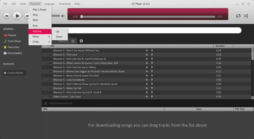The height and width of the screenshot is (139, 254).
Task: Download Won't Go Home Without You
Action: (x=152, y=51)
